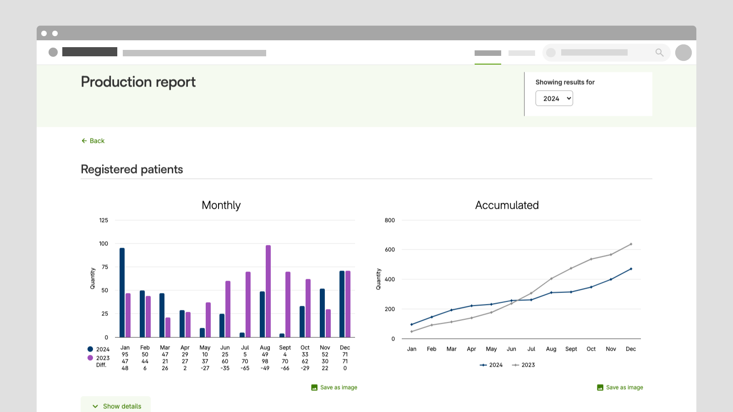The image size is (733, 412).
Task: Save the Monthly chart as image
Action: 334,387
